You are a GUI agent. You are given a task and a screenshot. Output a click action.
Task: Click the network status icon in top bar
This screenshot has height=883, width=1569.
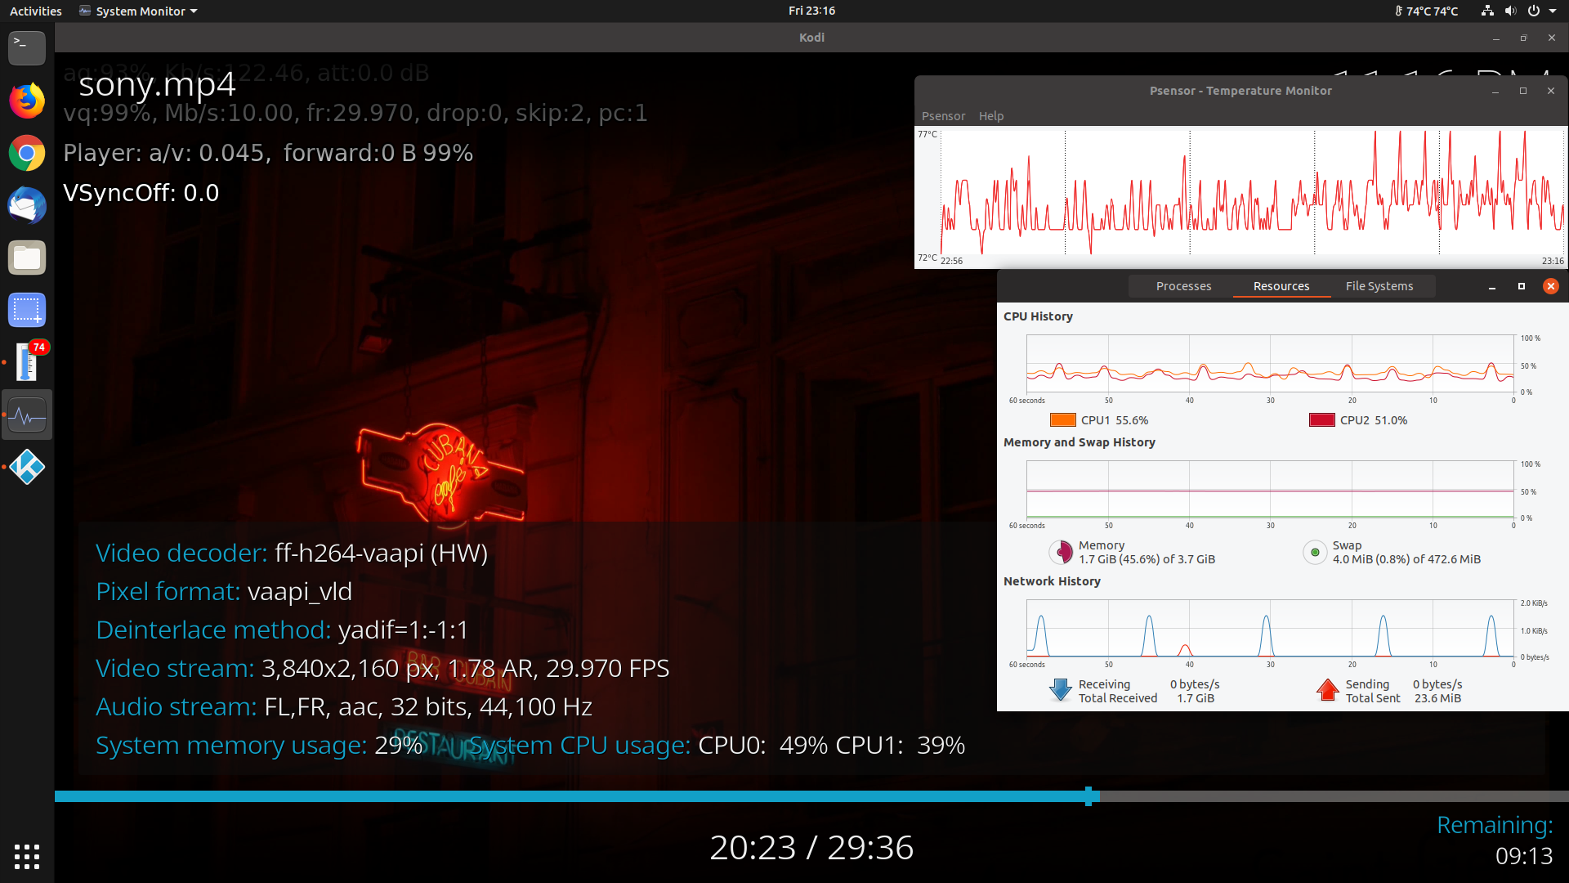1487,11
